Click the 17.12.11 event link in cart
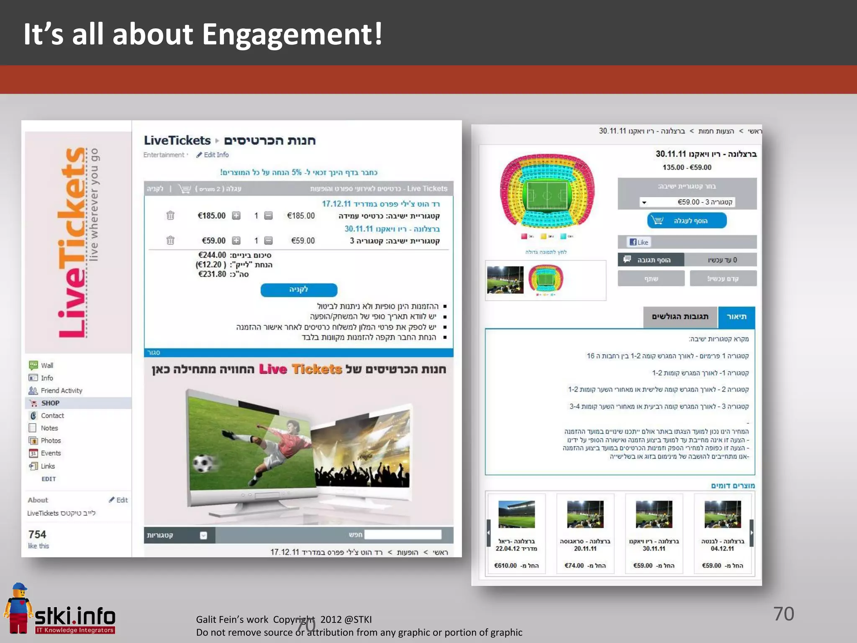Image resolution: width=857 pixels, height=643 pixels. pos(381,204)
